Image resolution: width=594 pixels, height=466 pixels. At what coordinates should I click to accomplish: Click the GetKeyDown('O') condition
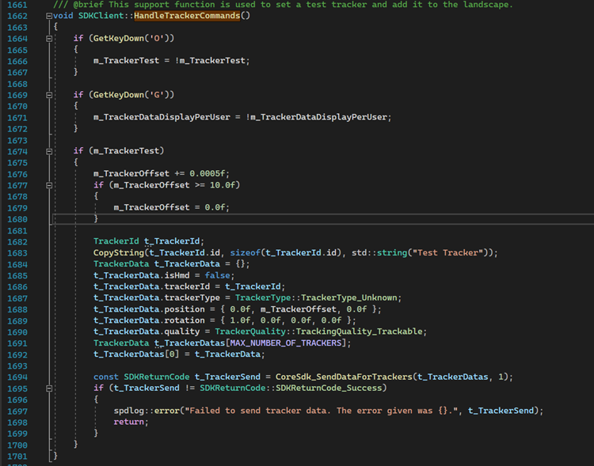tap(131, 38)
